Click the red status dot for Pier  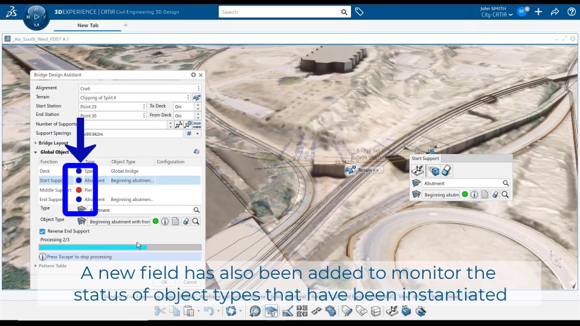click(79, 190)
